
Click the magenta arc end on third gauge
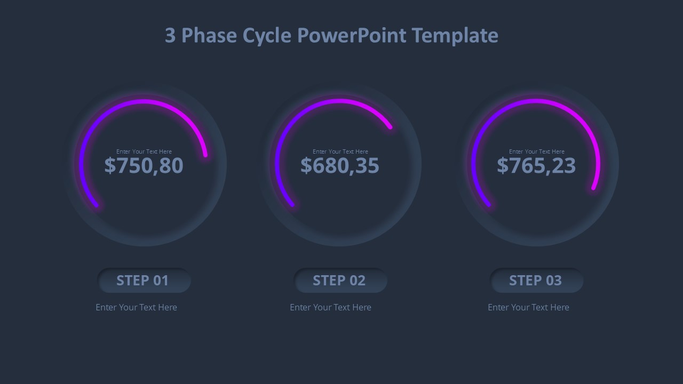tap(593, 188)
